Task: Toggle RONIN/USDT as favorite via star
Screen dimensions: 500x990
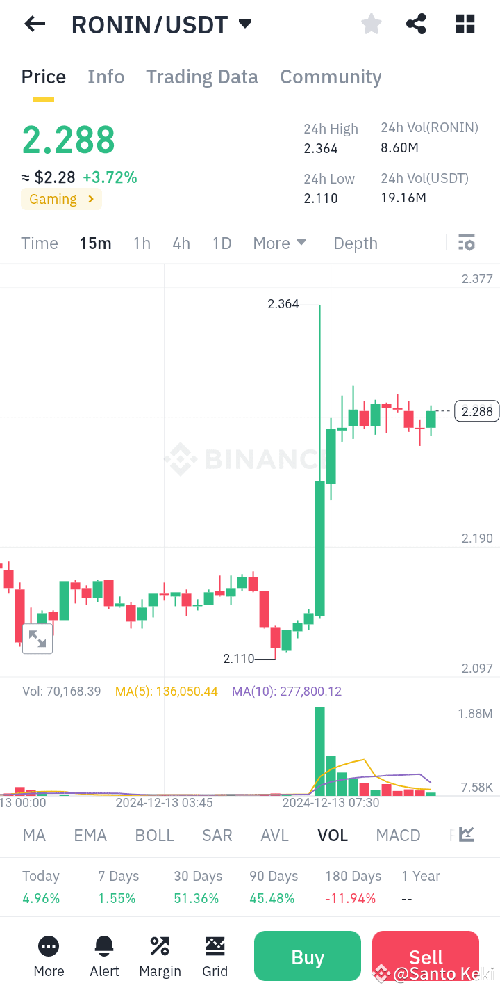Action: point(371,24)
